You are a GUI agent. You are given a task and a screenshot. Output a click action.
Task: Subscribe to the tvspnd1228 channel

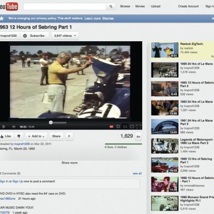coord(35,36)
